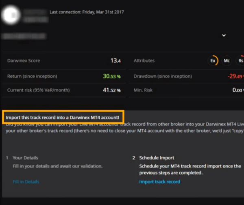Open the Import track record link
Image resolution: width=244 pixels, height=205 pixels.
click(x=160, y=182)
